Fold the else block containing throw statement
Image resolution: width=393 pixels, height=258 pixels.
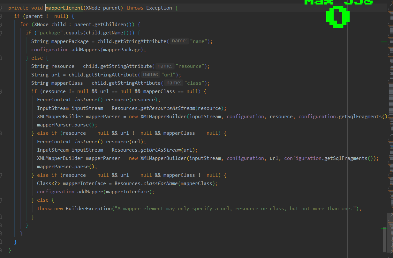pyautogui.click(x=1, y=200)
